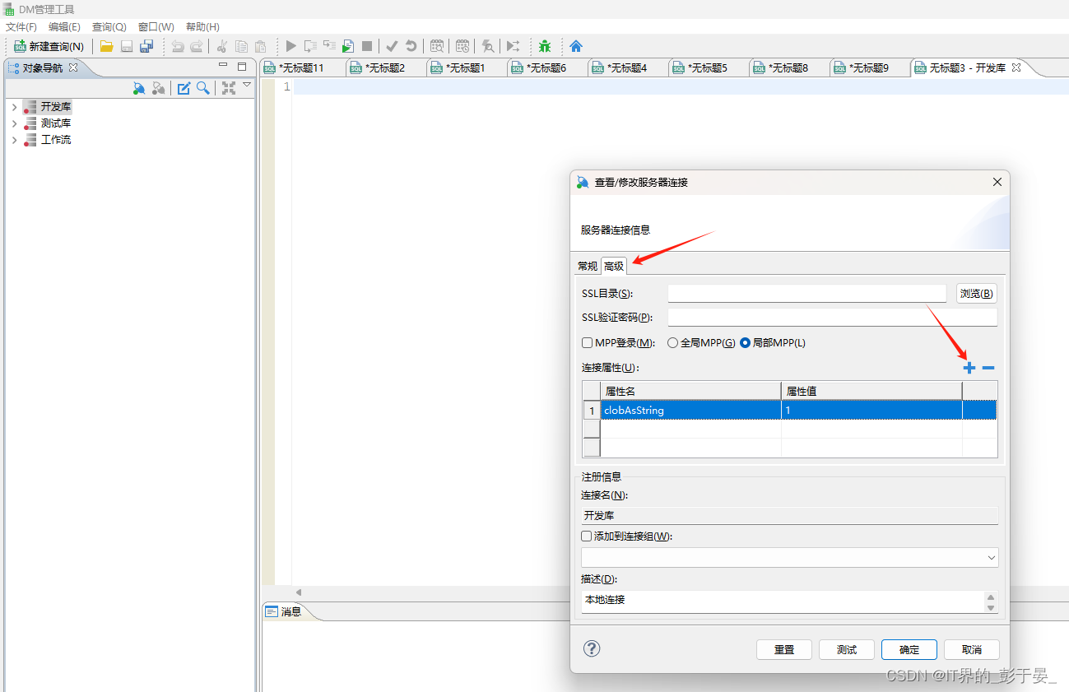Click the 属性值 column header

click(x=871, y=391)
